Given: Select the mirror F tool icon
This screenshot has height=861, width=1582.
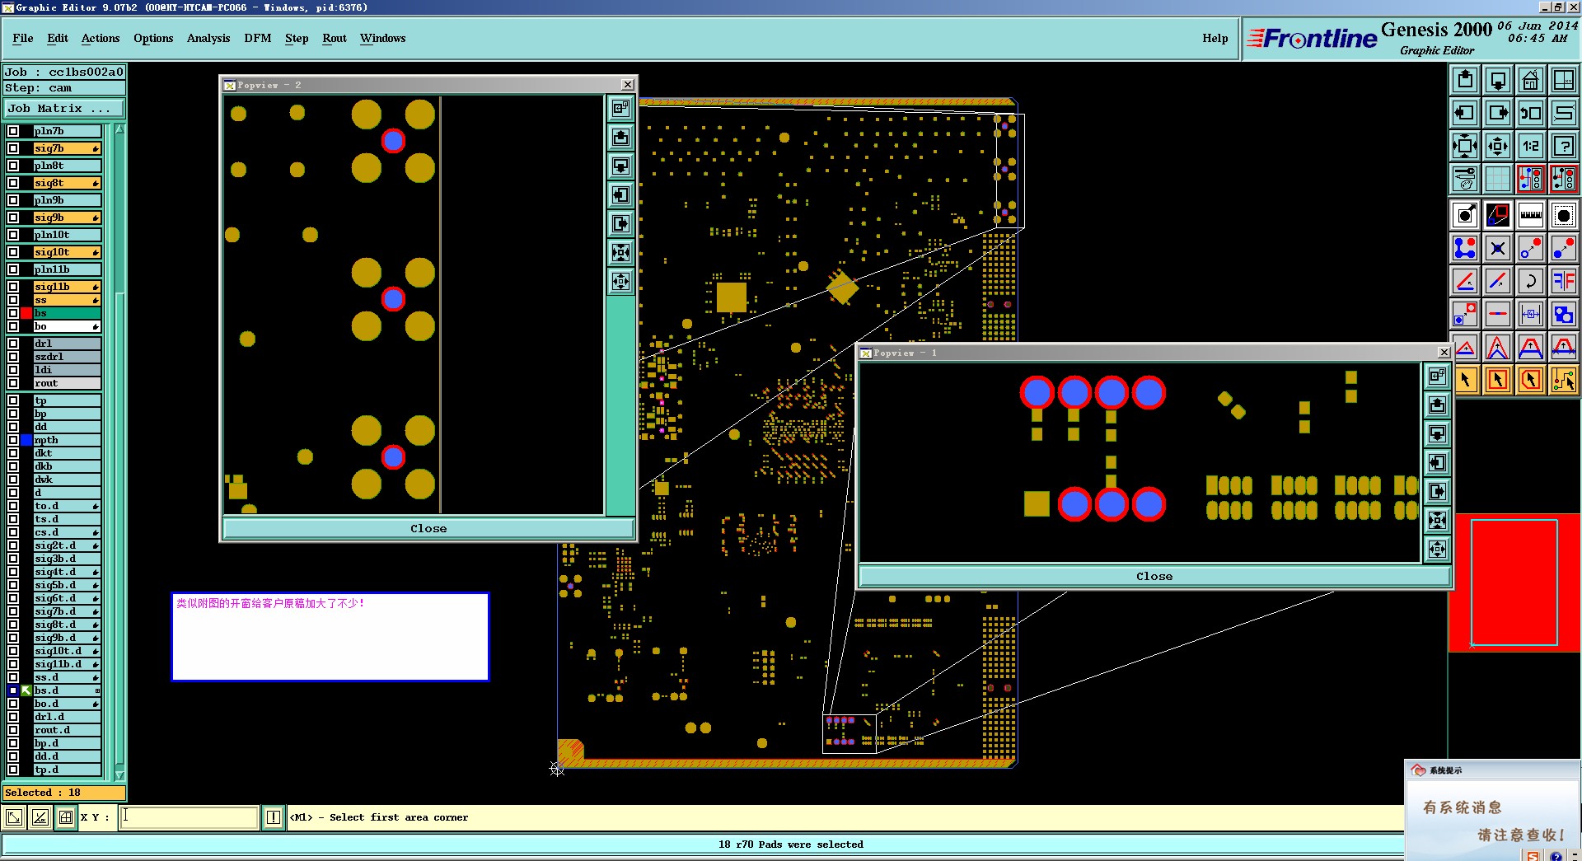Looking at the screenshot, I should [1563, 281].
